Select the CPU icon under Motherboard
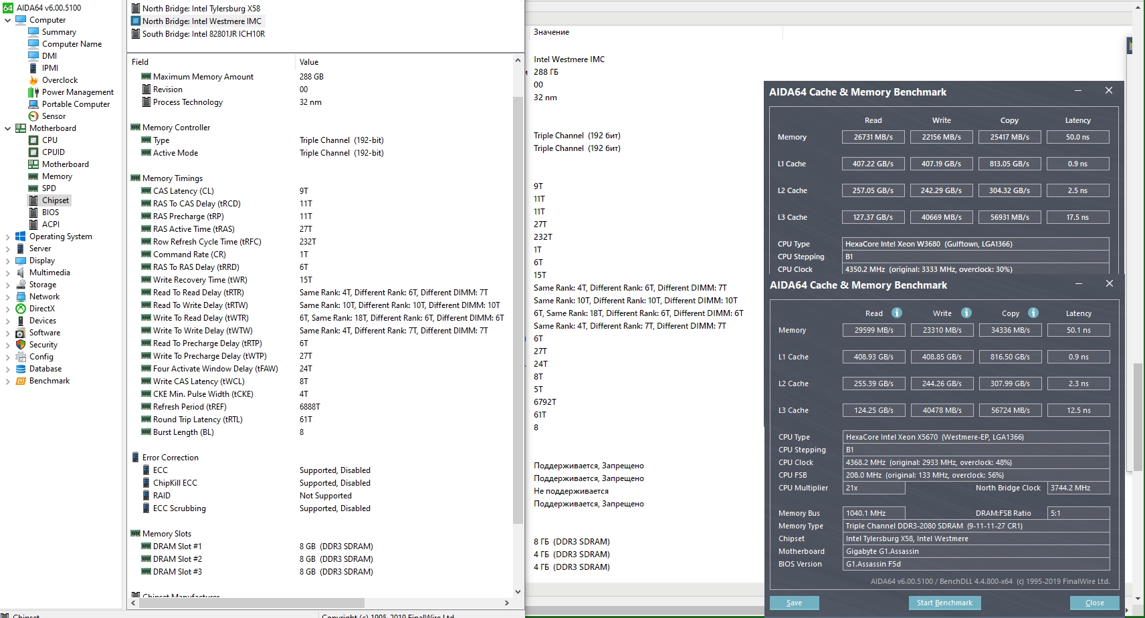This screenshot has height=618, width=1145. [x=33, y=140]
